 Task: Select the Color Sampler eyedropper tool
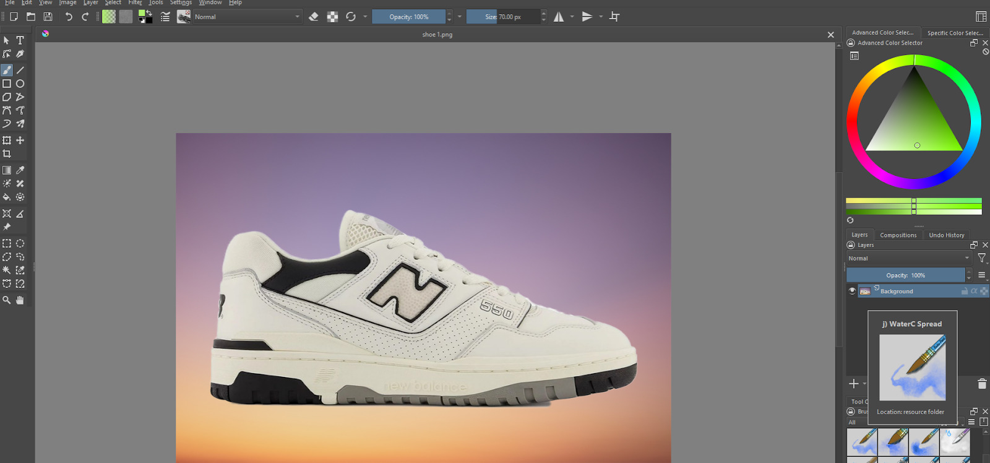[x=20, y=170]
